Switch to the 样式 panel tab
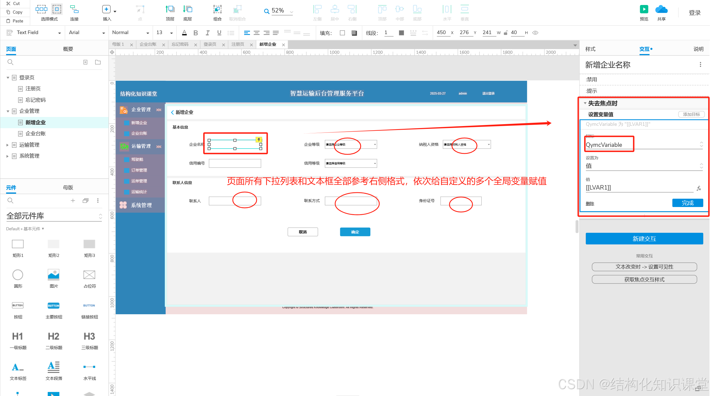The image size is (710, 396). [x=590, y=49]
